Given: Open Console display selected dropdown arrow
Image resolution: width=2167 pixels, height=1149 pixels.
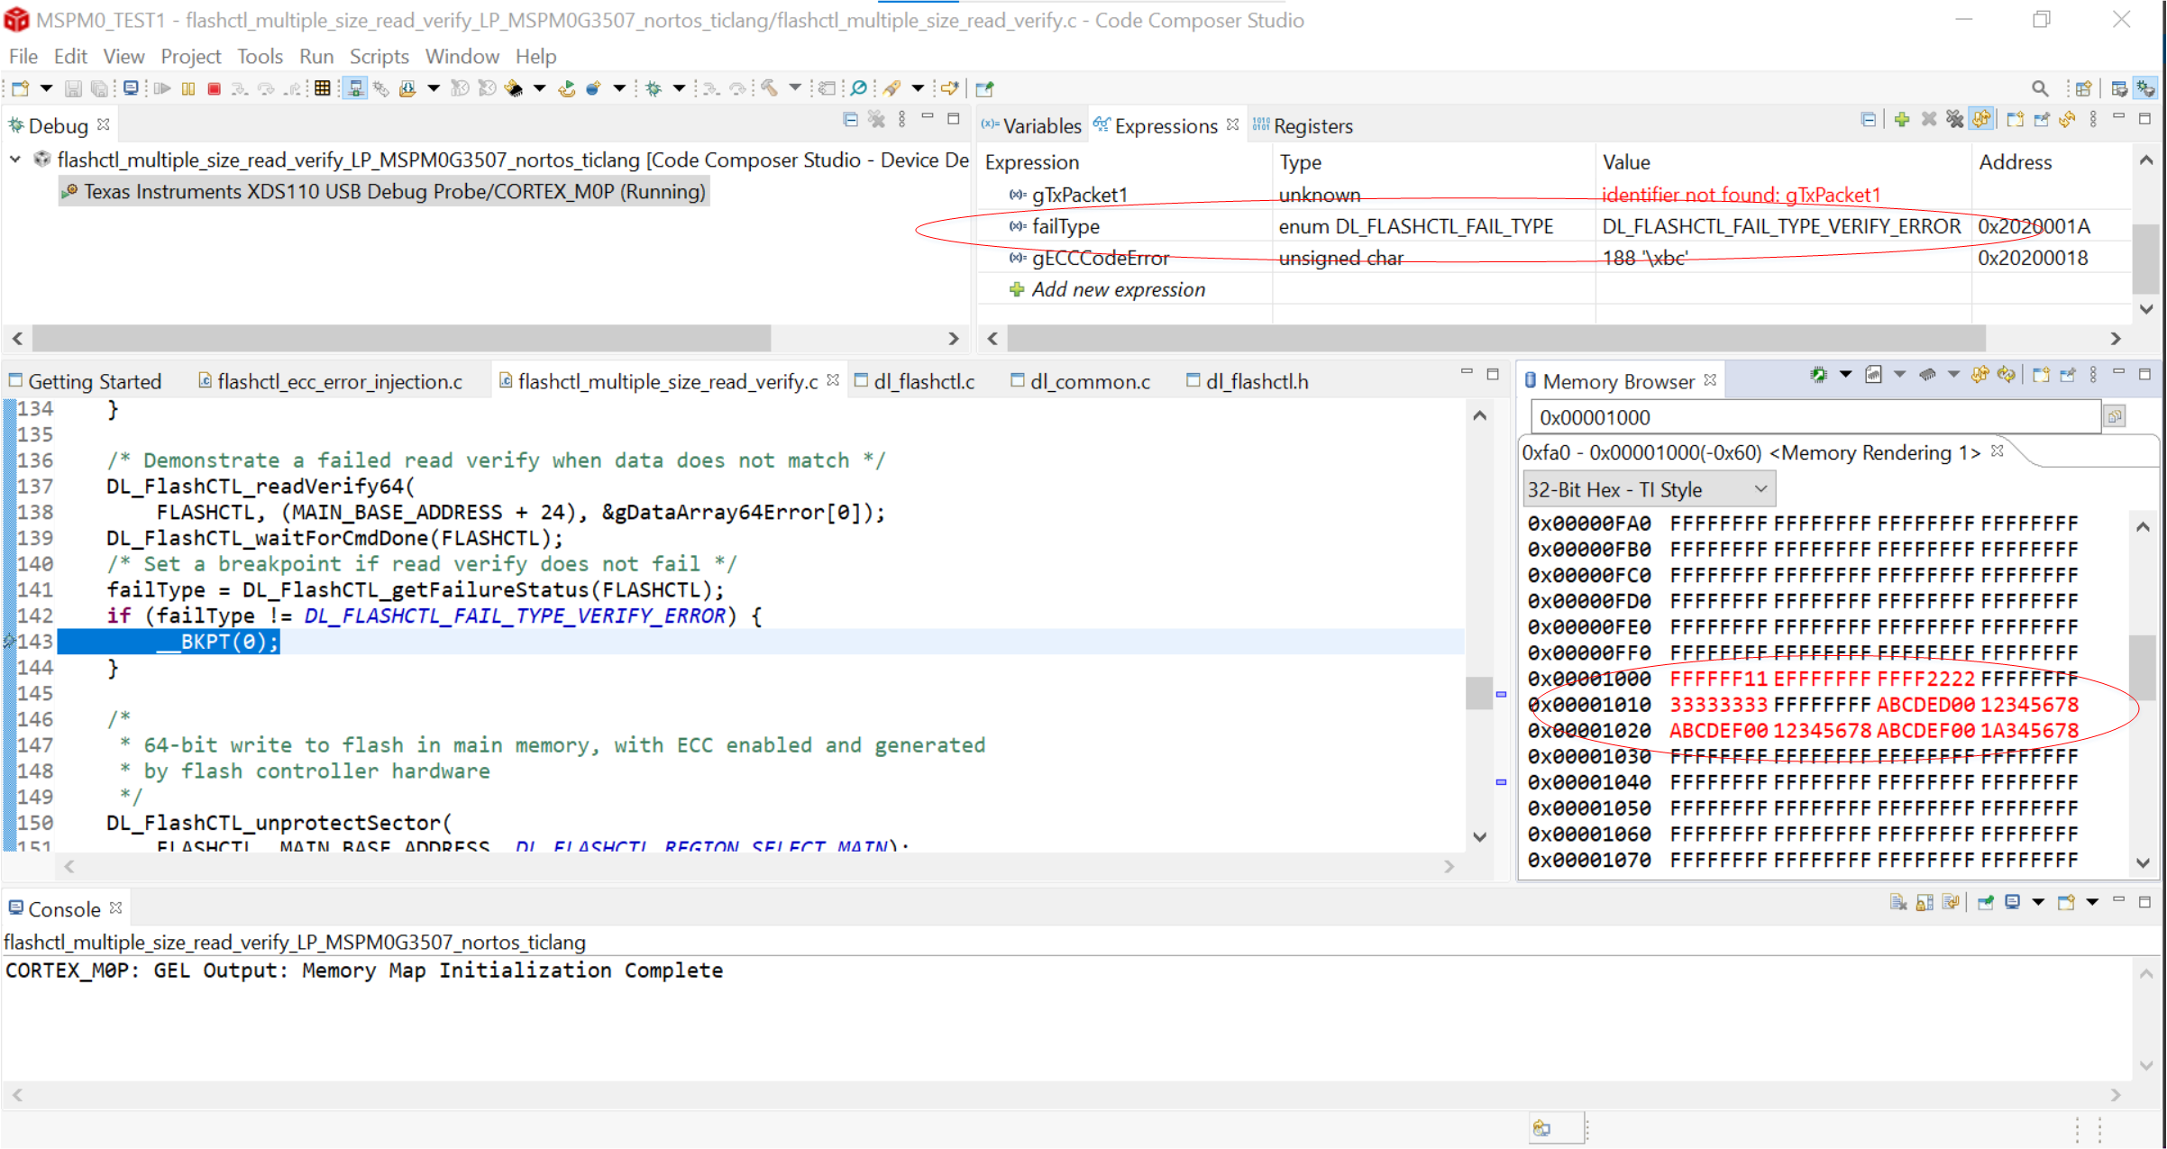Looking at the screenshot, I should point(2038,902).
